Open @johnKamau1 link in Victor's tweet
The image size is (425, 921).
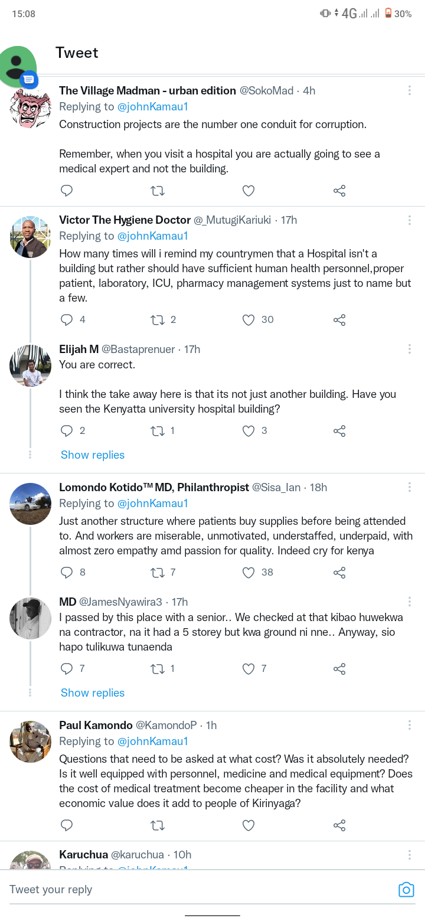(153, 236)
